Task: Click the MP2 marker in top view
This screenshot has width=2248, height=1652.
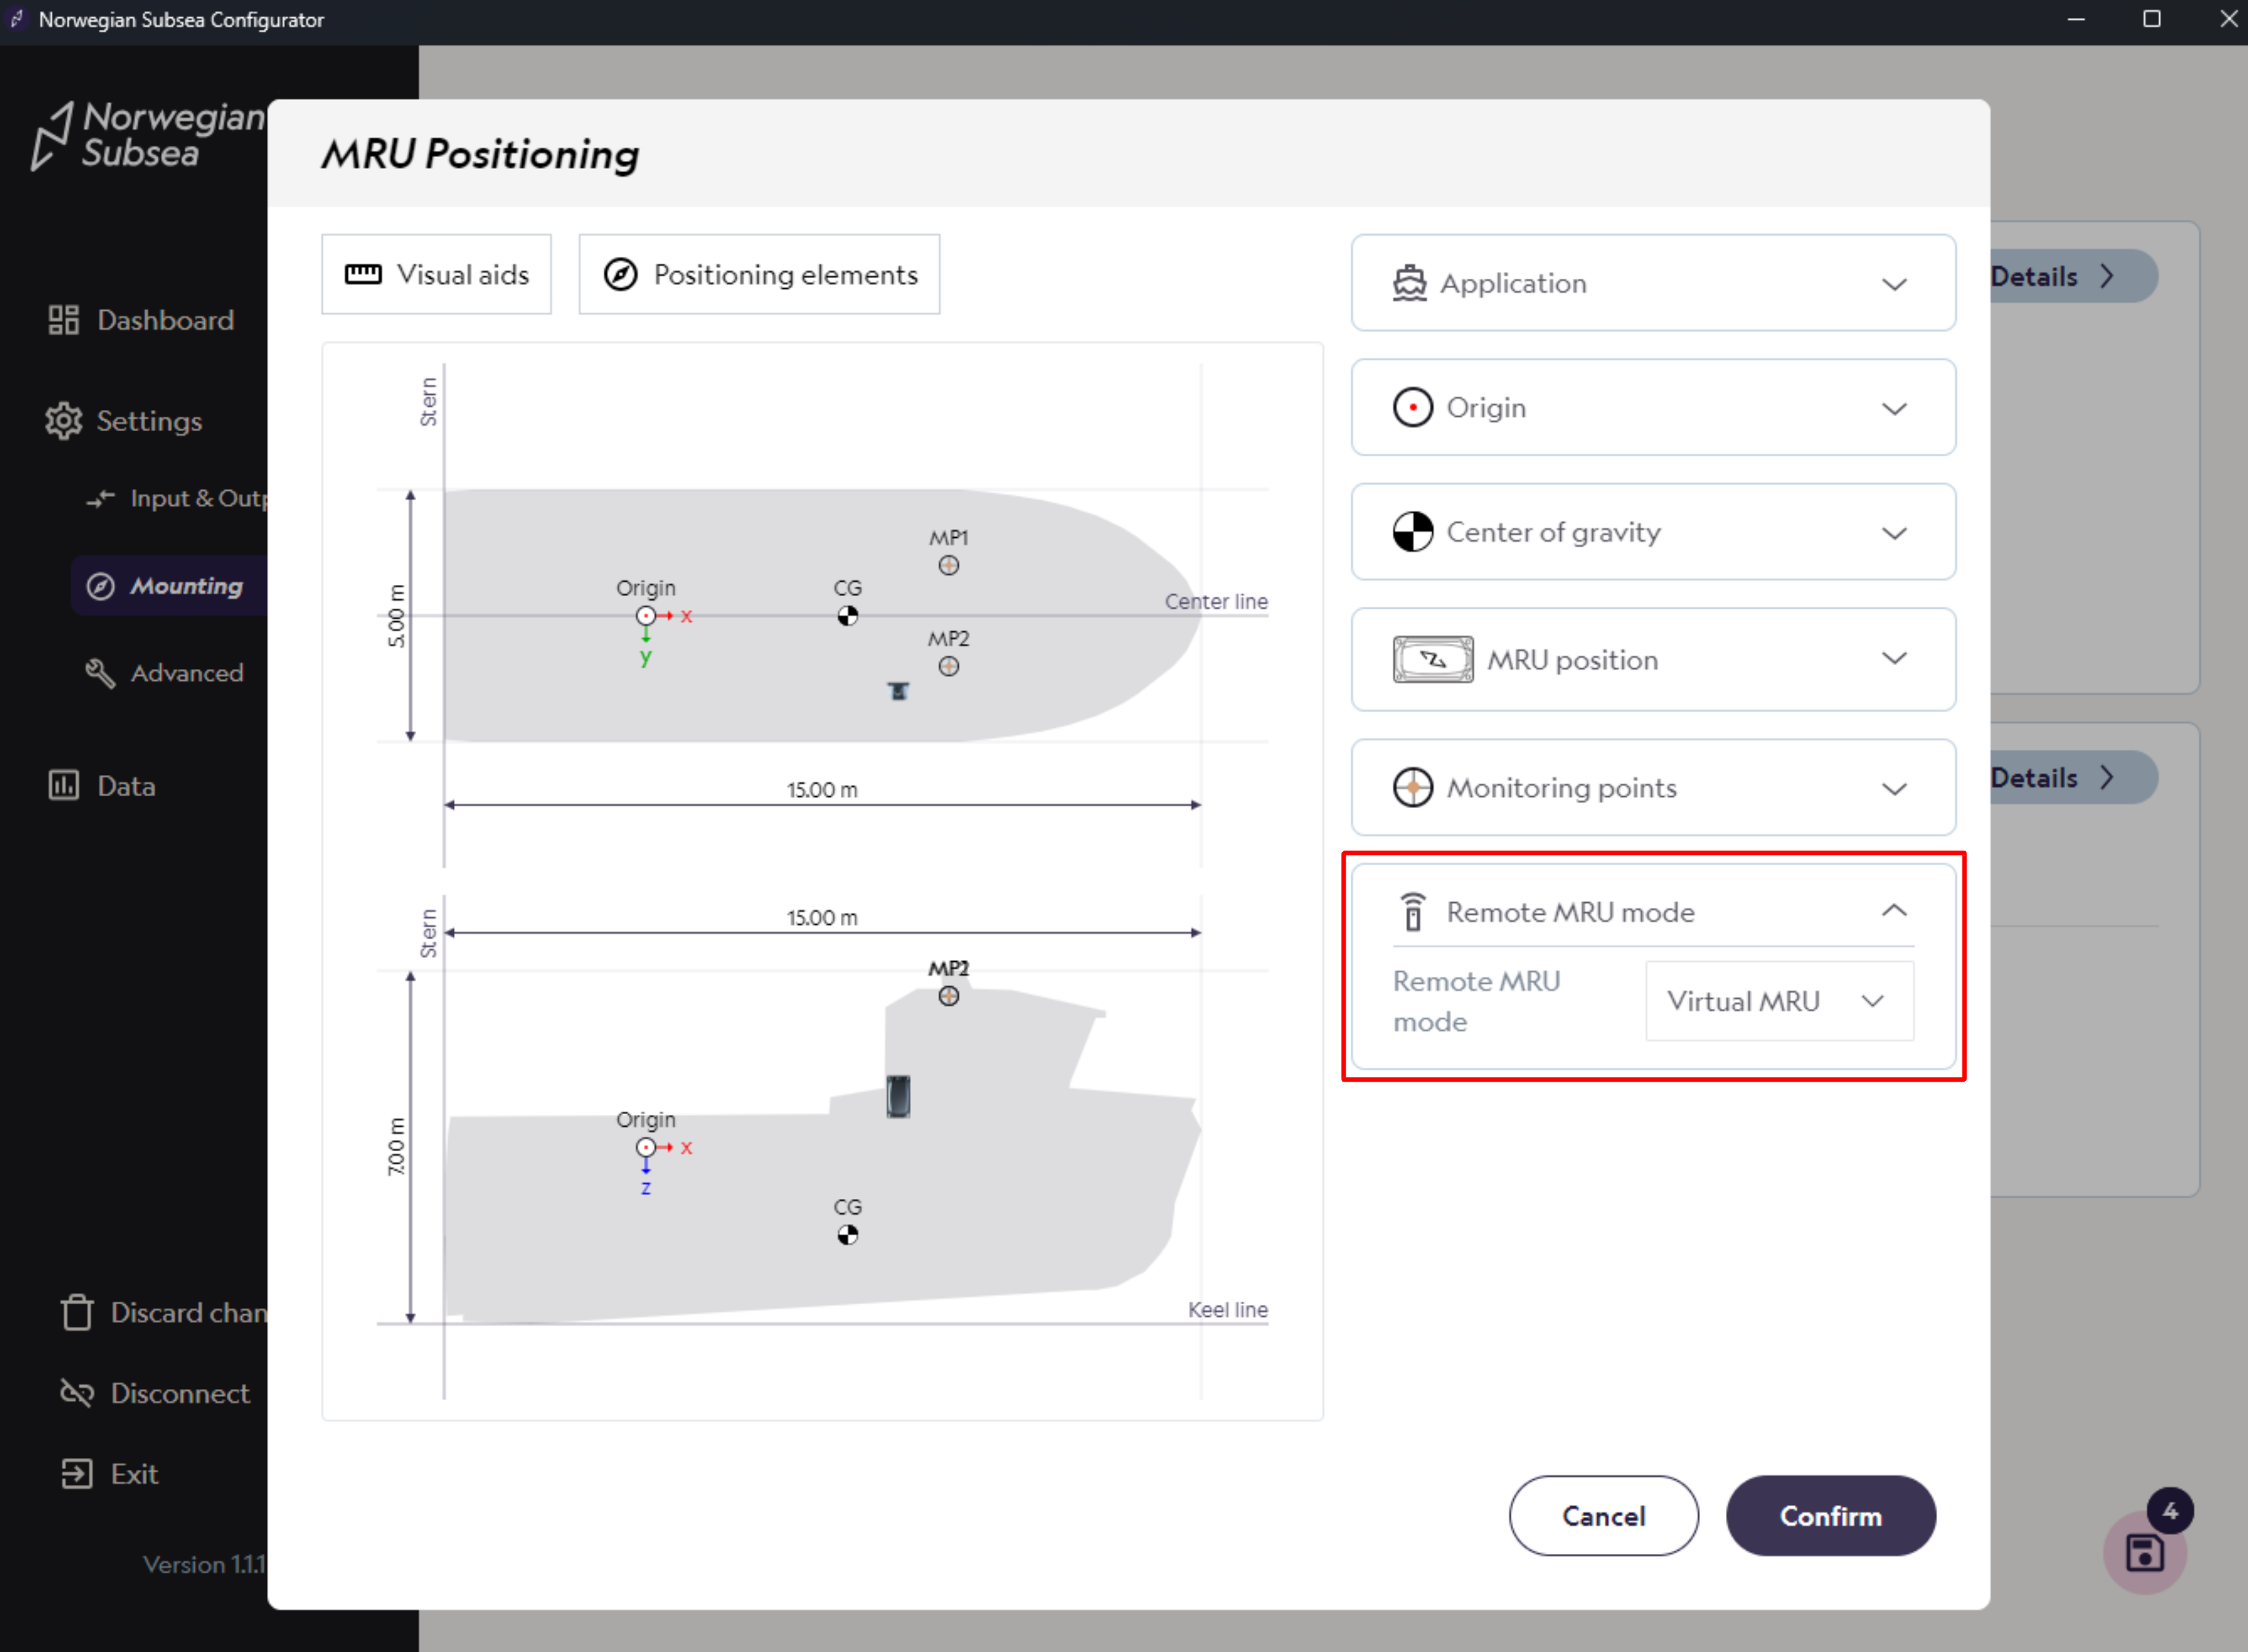Action: pos(948,666)
